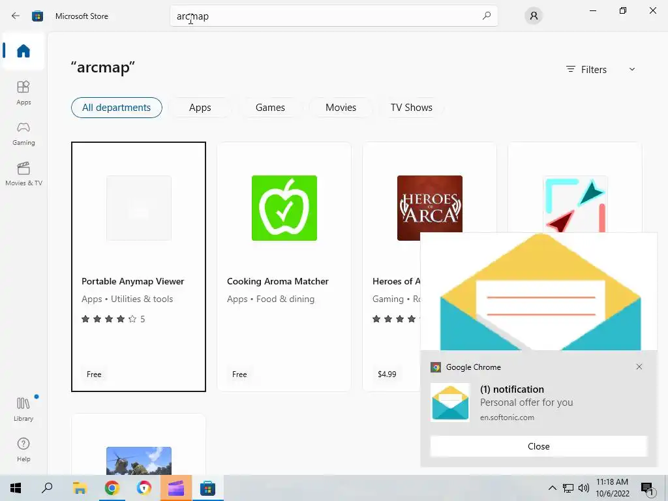Open Google Chrome from taskbar
Screen dimensions: 668x501
pos(112,488)
